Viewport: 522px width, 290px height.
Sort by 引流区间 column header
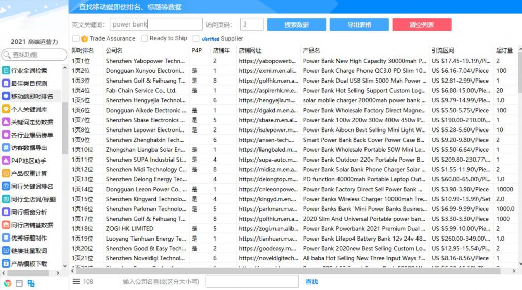coord(443,50)
